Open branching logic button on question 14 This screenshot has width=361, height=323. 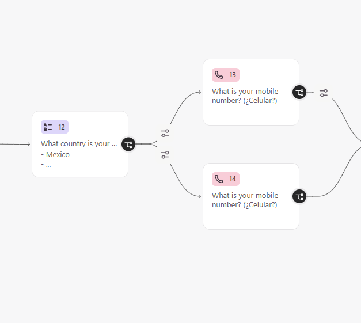point(299,196)
